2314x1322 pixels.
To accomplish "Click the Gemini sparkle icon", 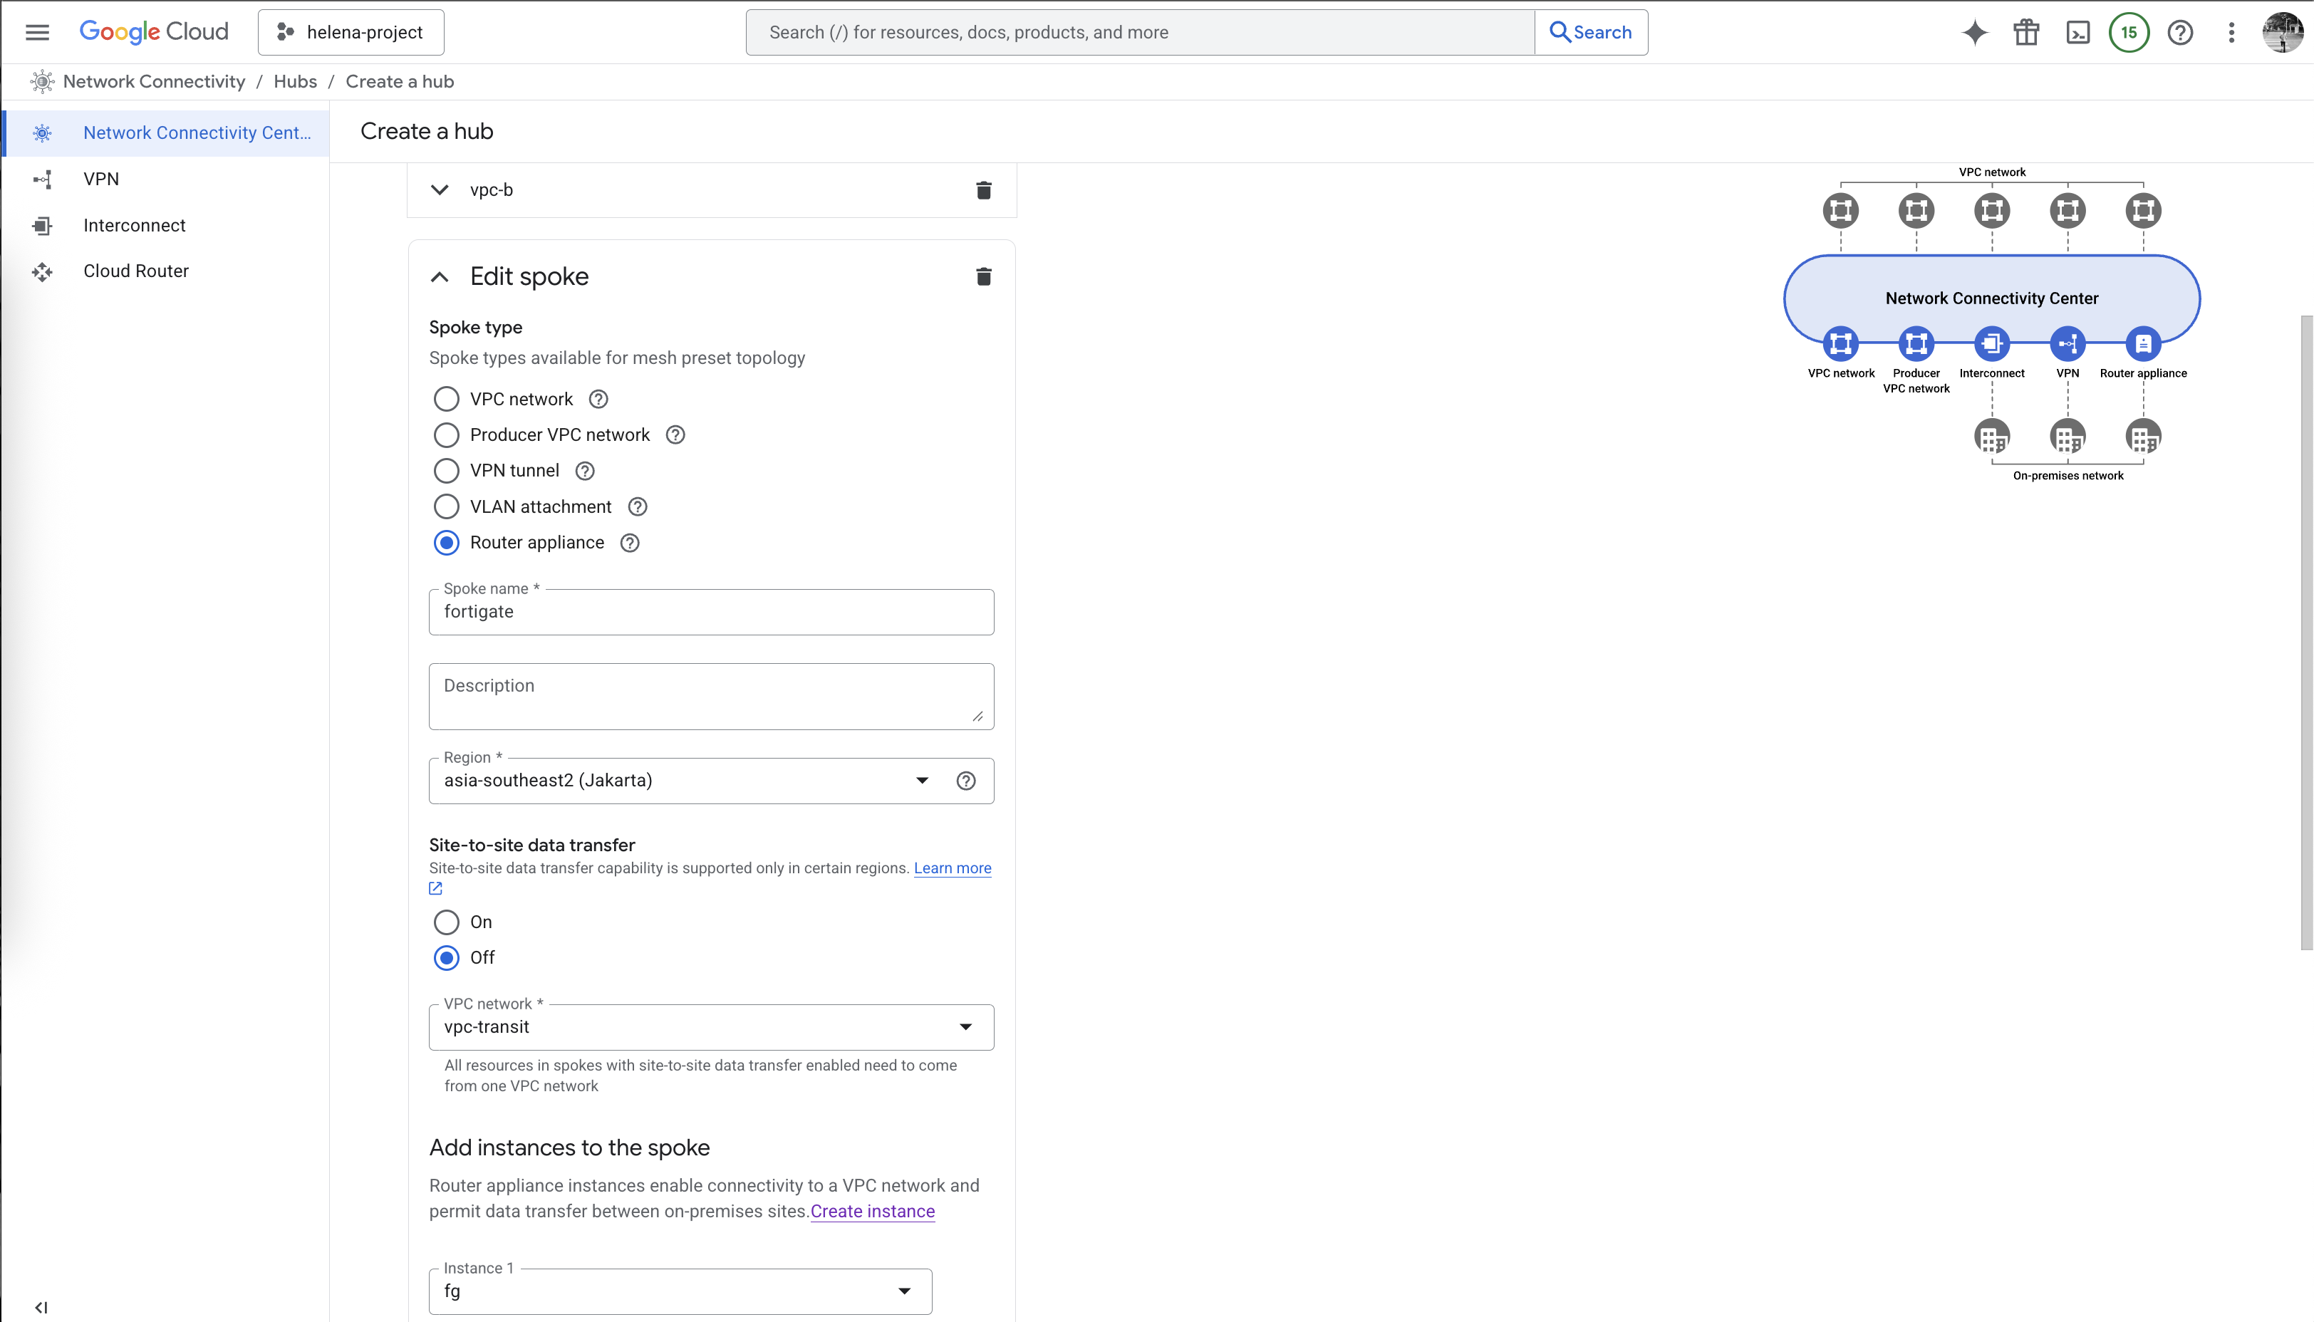I will (1974, 33).
